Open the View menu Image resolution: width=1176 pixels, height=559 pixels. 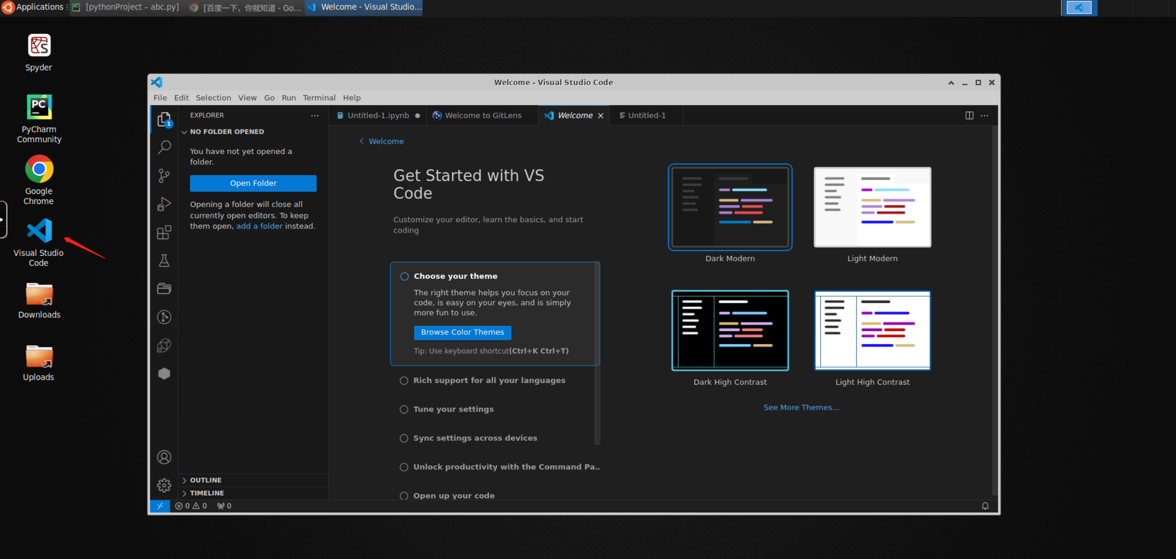pyautogui.click(x=247, y=97)
